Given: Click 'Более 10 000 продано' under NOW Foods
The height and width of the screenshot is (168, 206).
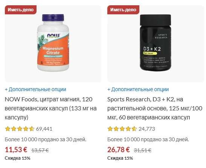Looking at the screenshot, I should pos(46,139).
